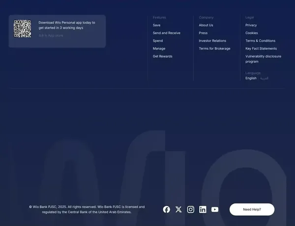Viewport: 295px width, 226px height.
Task: Click the Need Help? button
Action: pyautogui.click(x=252, y=209)
